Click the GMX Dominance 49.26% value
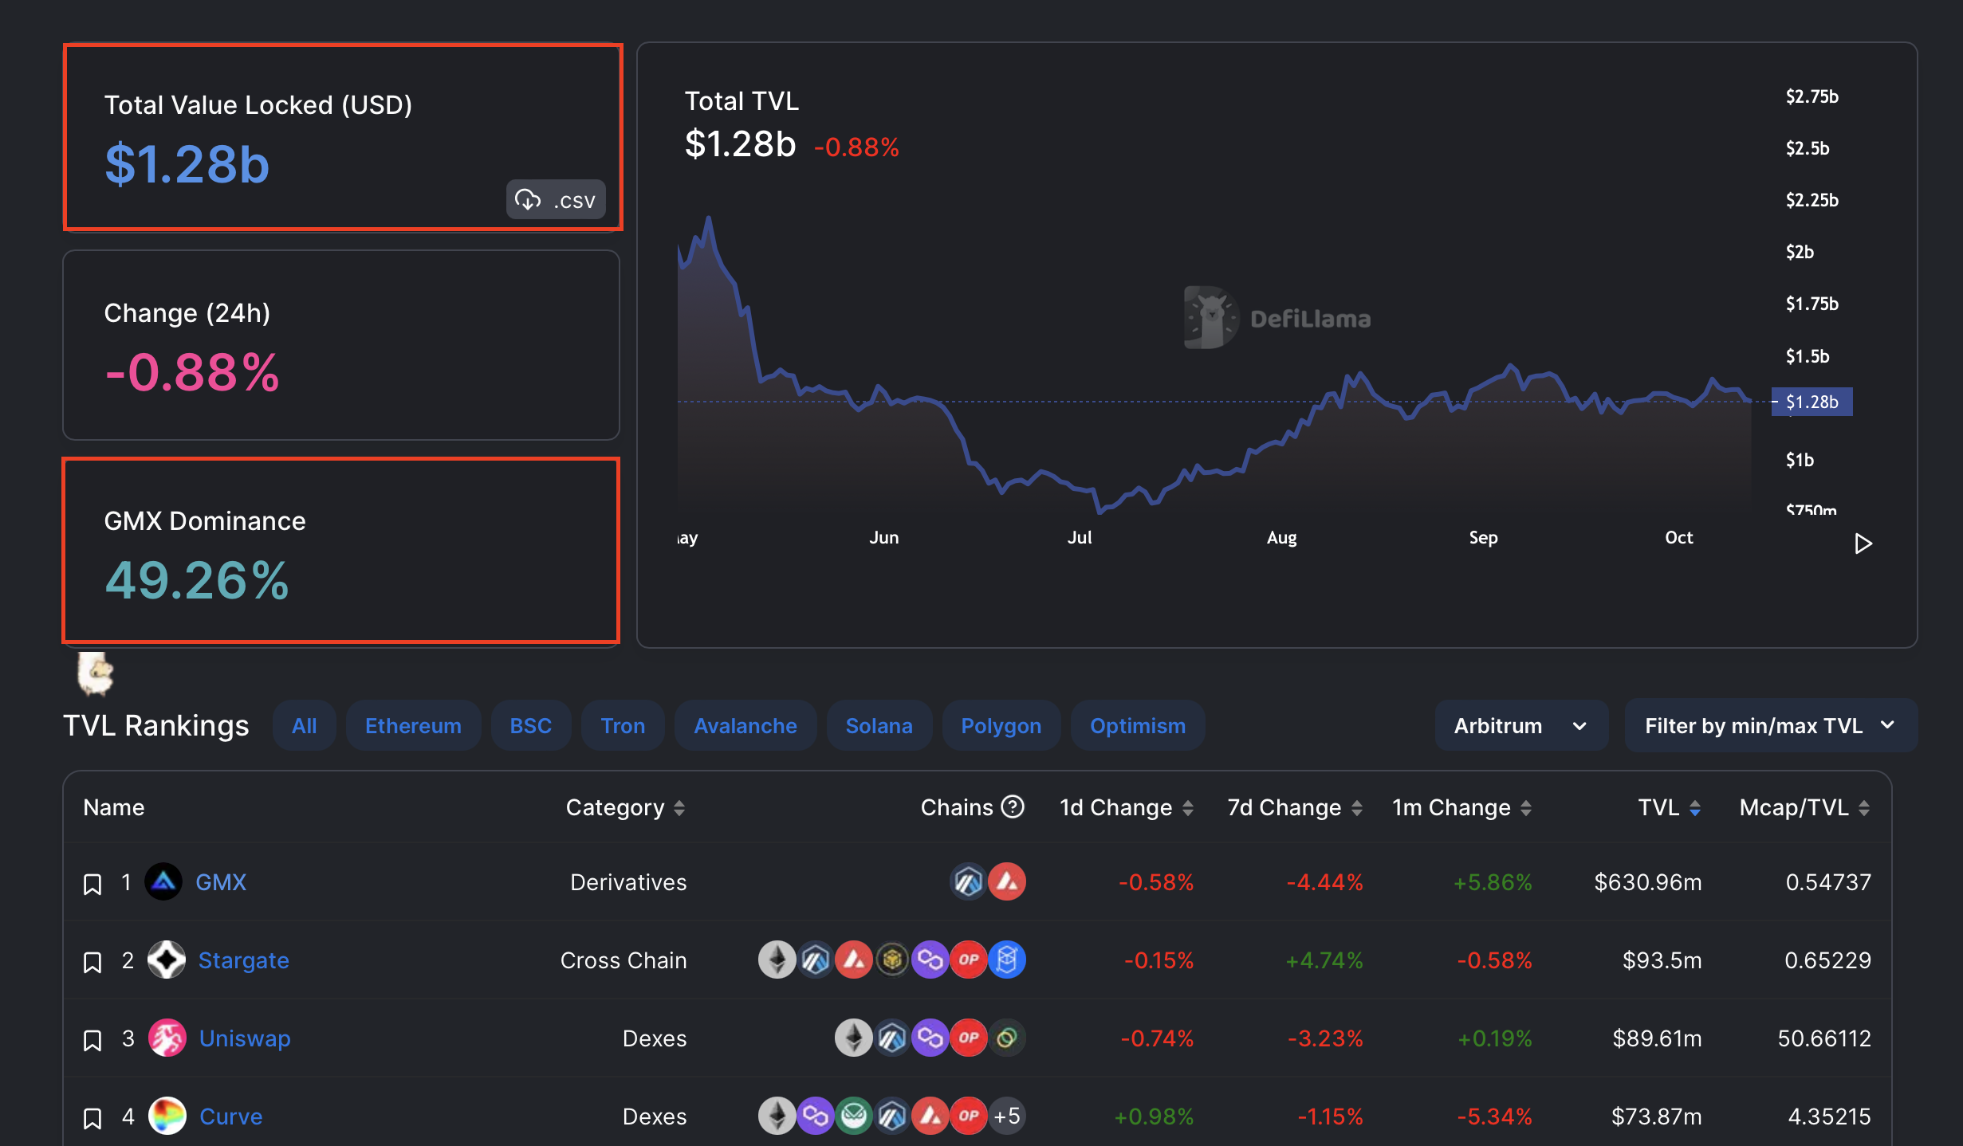This screenshot has width=1963, height=1146. tap(197, 580)
